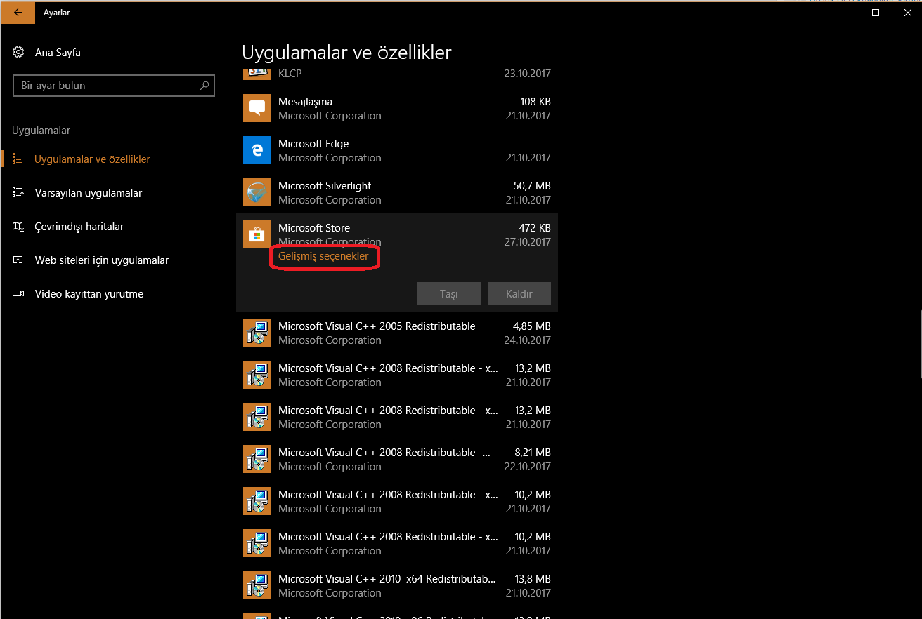Open Çevrimdışı haritalar via its map icon
Screen dimensions: 922x619
click(x=18, y=227)
